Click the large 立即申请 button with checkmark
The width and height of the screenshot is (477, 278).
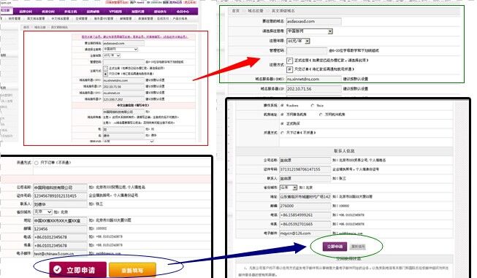tap(78, 269)
